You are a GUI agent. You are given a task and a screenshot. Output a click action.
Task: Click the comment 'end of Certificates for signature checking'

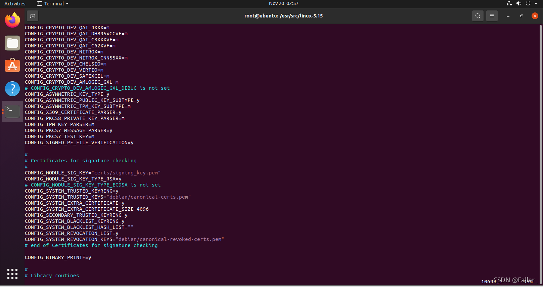(x=91, y=245)
